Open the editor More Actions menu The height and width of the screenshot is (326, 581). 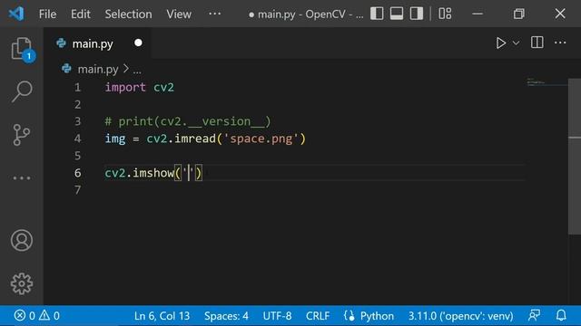[x=560, y=43]
